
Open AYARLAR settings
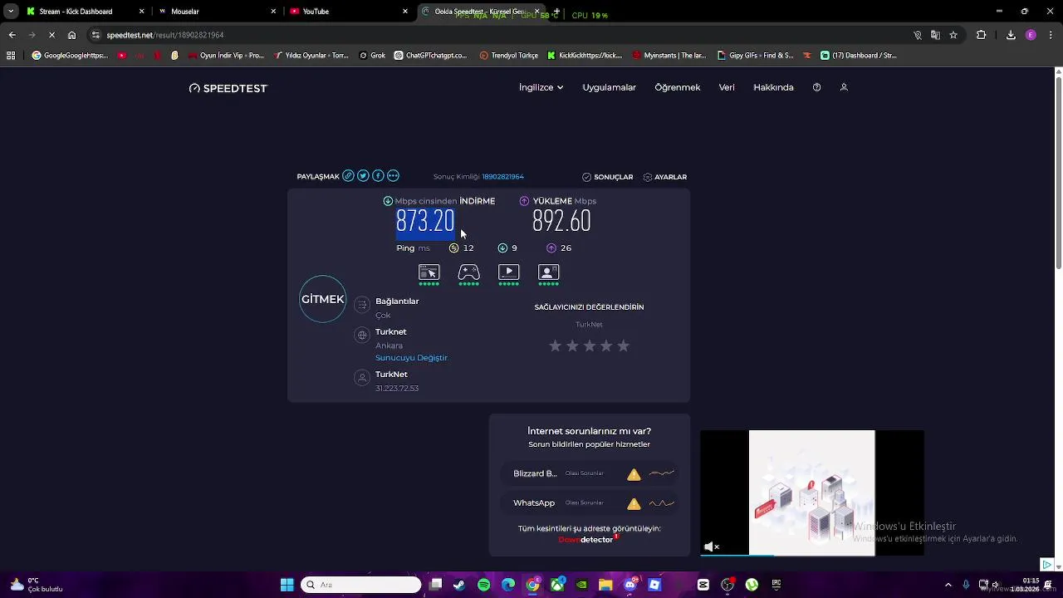click(665, 177)
